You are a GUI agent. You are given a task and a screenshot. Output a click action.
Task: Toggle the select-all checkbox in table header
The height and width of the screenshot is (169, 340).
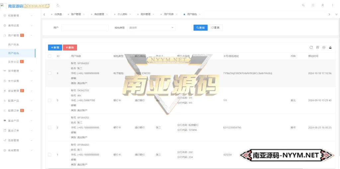[49, 56]
